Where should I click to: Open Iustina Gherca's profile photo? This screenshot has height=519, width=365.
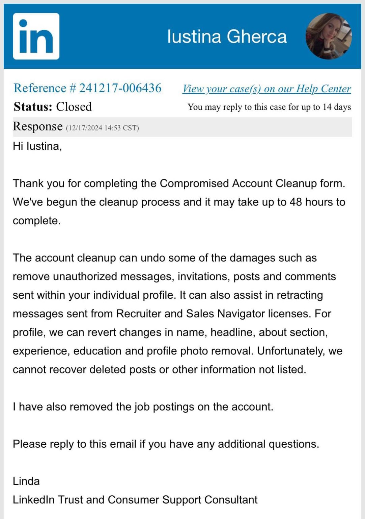coord(328,36)
